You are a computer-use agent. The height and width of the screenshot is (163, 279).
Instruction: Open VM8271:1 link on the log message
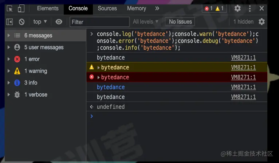click(x=243, y=58)
